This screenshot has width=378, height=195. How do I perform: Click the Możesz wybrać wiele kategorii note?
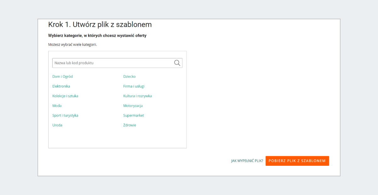click(x=72, y=45)
